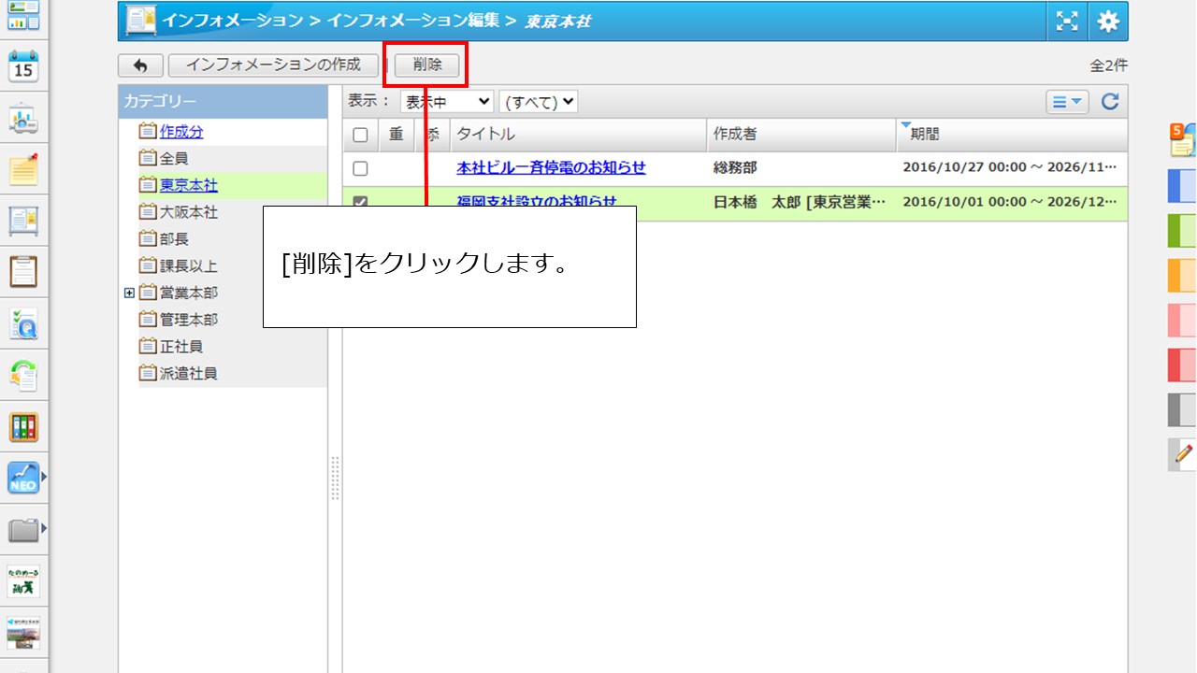Sort by the 期間 column header

[x=1012, y=135]
